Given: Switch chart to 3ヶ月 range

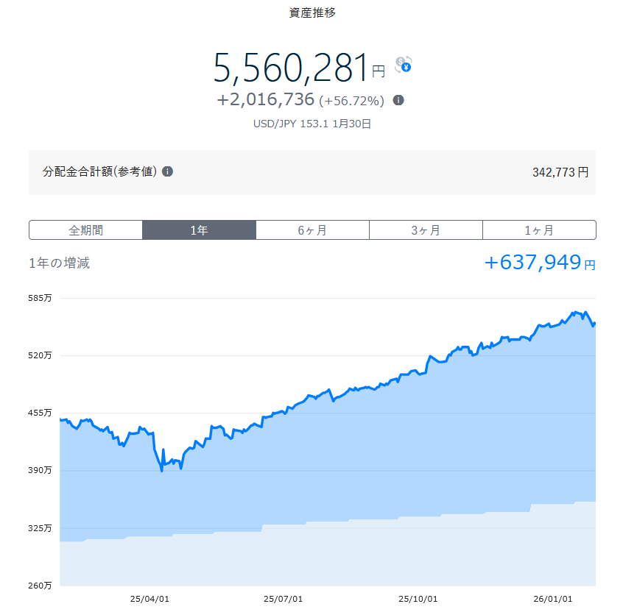Looking at the screenshot, I should coord(426,230).
